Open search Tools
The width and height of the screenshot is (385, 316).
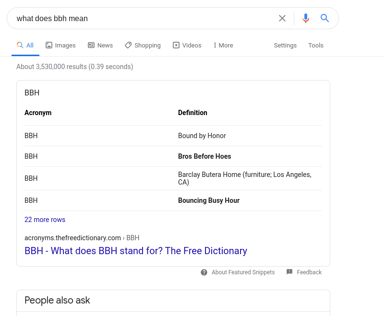[316, 46]
